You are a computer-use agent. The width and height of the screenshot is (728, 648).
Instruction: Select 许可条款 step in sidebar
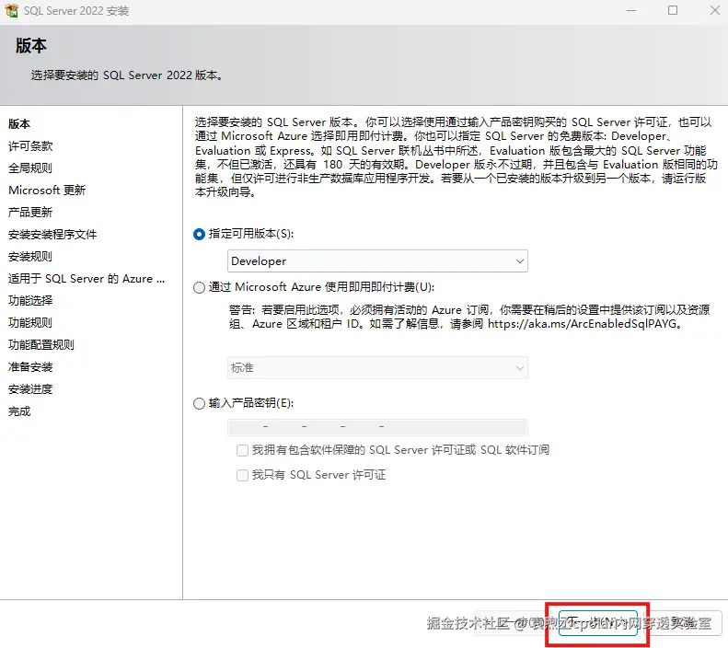pyautogui.click(x=30, y=146)
